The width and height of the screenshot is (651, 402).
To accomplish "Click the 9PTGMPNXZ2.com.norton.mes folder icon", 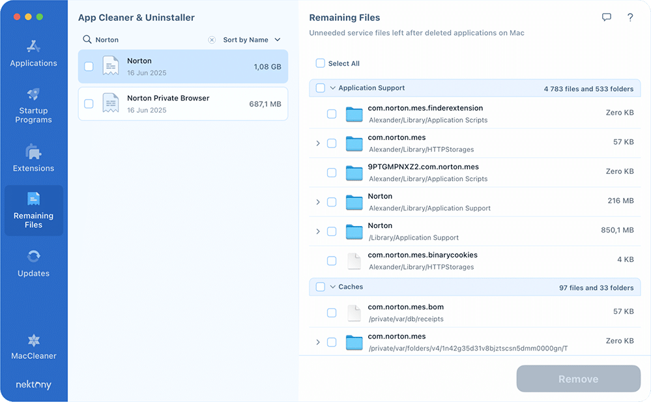I will 354,173.
